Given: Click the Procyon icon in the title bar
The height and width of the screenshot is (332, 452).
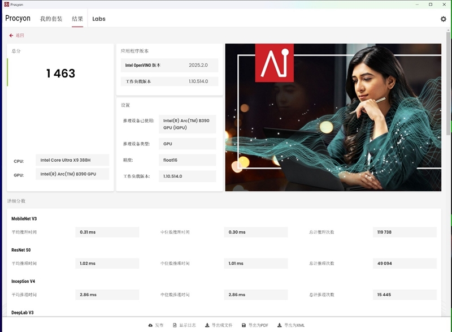Looking at the screenshot, I should [x=6, y=4].
